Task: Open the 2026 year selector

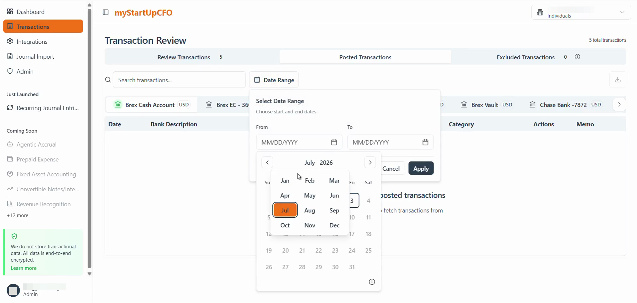Action: pyautogui.click(x=326, y=162)
